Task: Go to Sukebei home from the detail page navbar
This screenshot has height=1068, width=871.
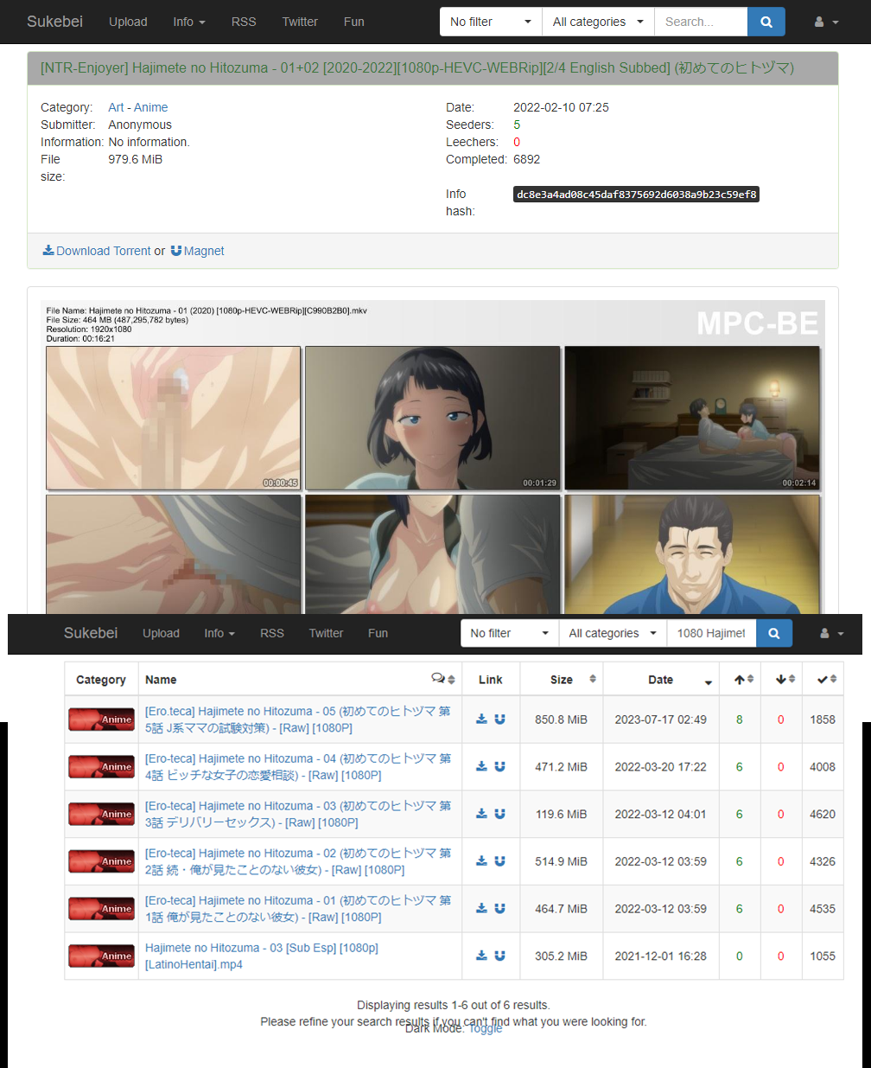Action: click(54, 22)
